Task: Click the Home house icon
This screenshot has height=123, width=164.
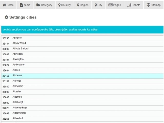Action: [4, 5]
